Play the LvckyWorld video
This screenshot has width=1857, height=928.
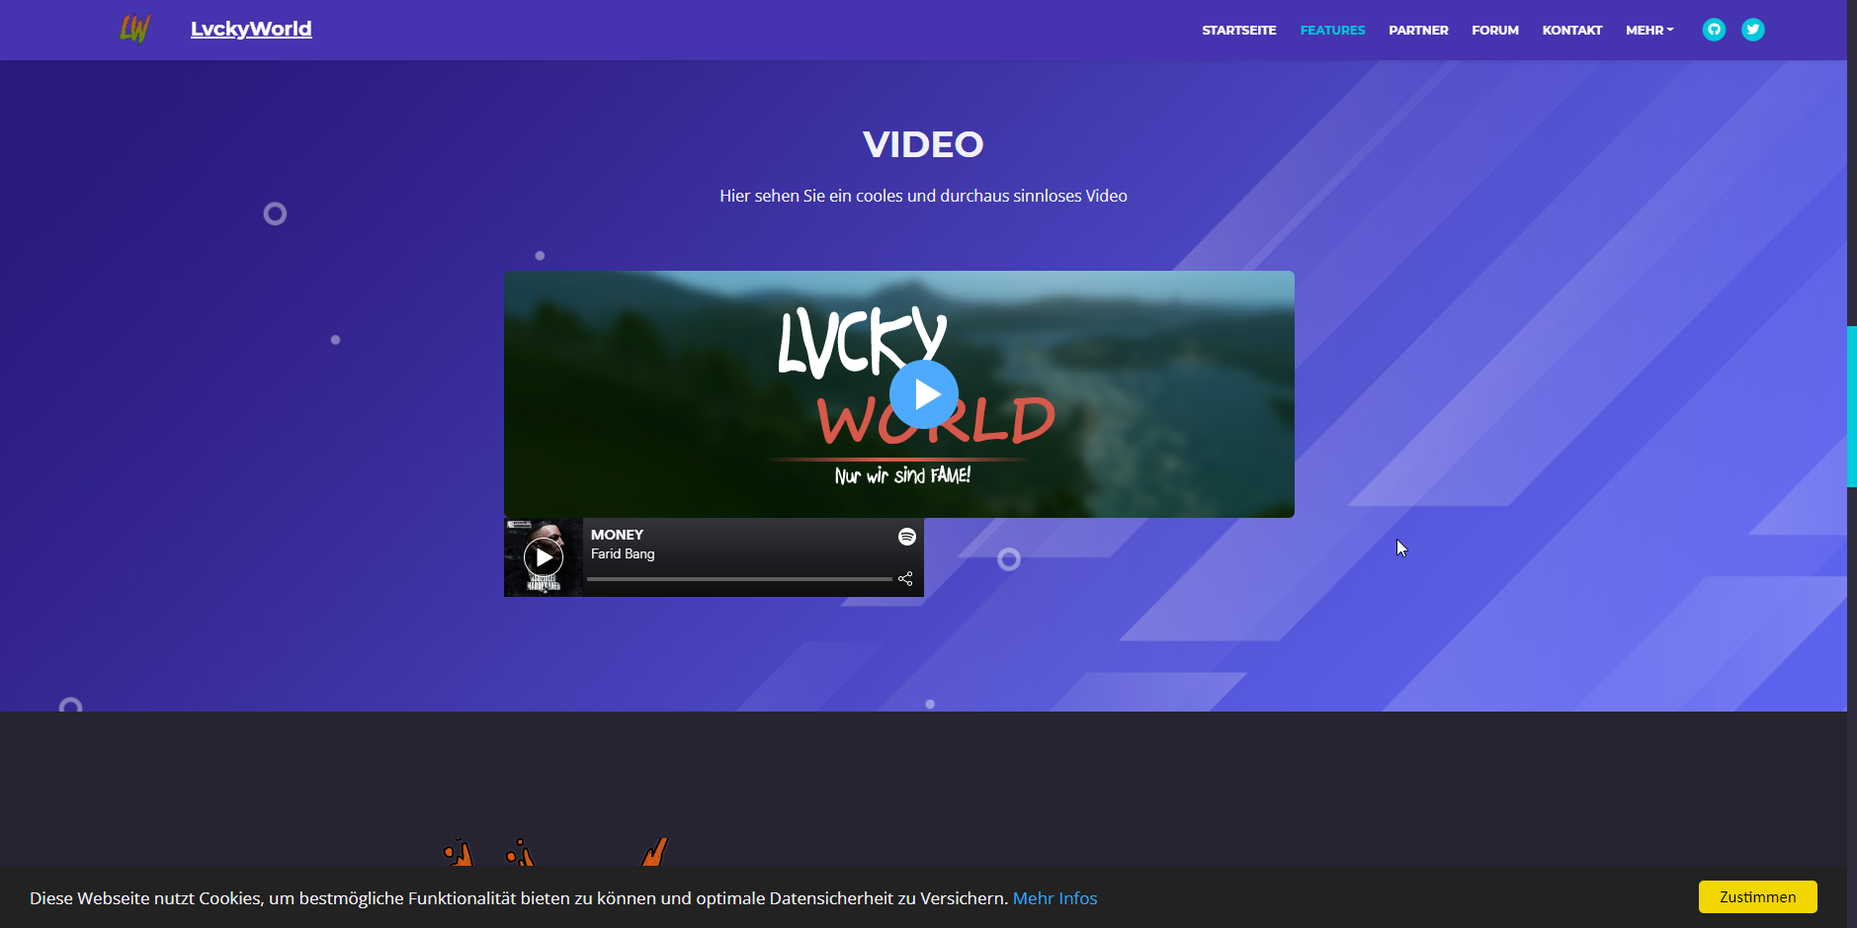(924, 394)
